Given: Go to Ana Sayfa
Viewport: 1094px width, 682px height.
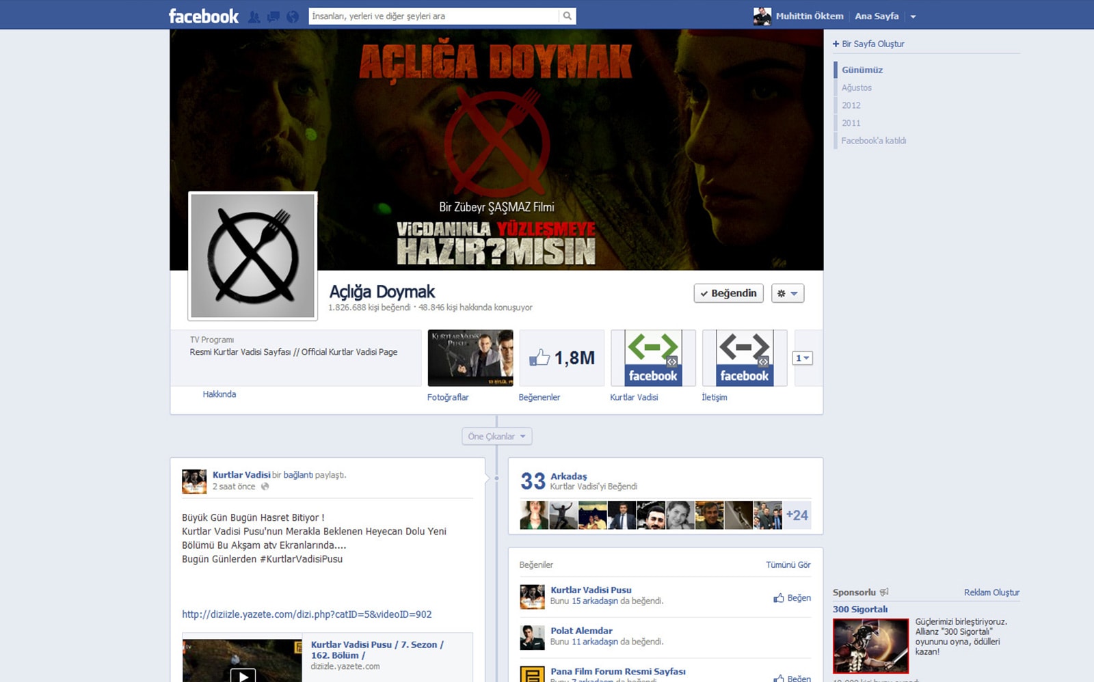Looking at the screenshot, I should pyautogui.click(x=877, y=16).
